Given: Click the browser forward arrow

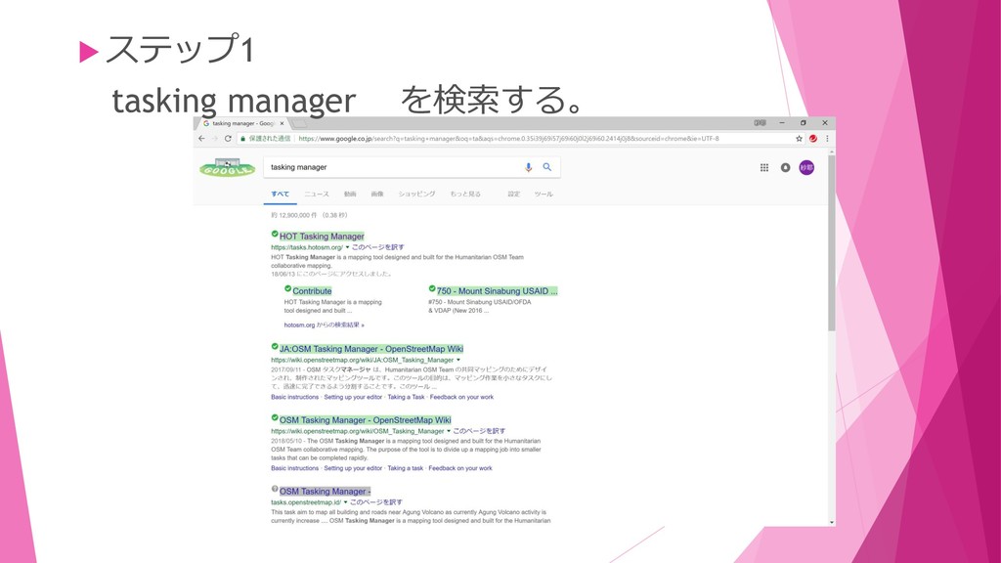Looking at the screenshot, I should (214, 139).
